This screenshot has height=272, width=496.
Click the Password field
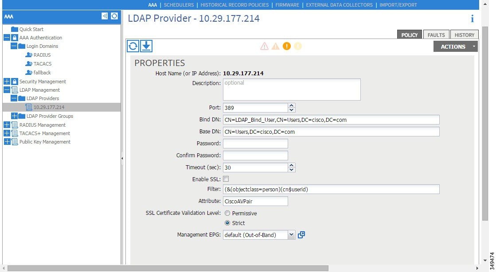click(256, 144)
